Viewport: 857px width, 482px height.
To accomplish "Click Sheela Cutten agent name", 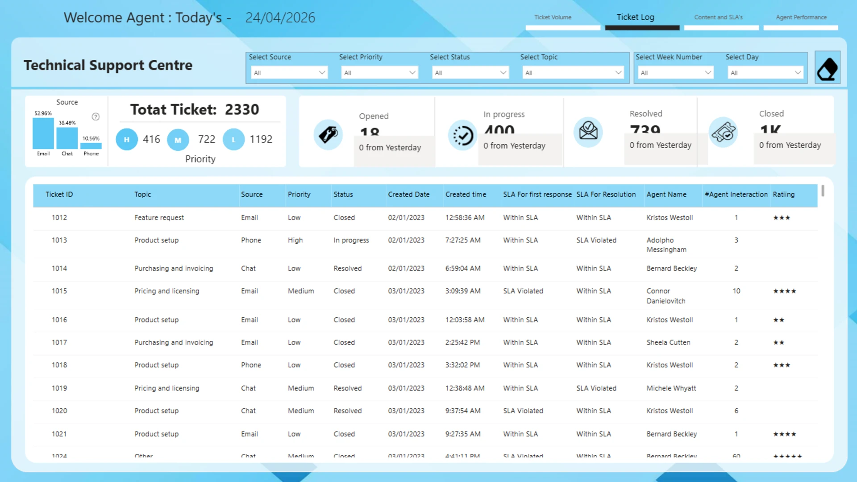I will (x=668, y=342).
